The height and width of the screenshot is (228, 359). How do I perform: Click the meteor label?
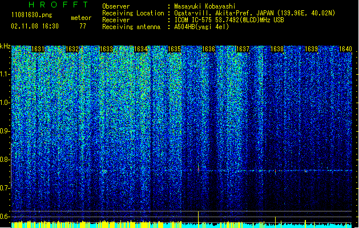point(81,18)
